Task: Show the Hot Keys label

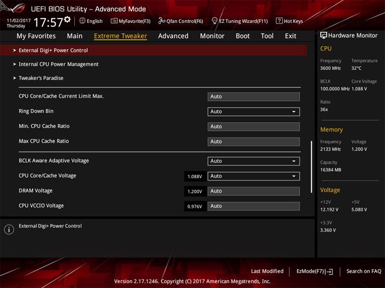Action: (x=293, y=21)
